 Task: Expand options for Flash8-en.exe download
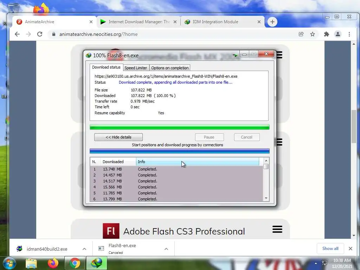tap(166, 249)
